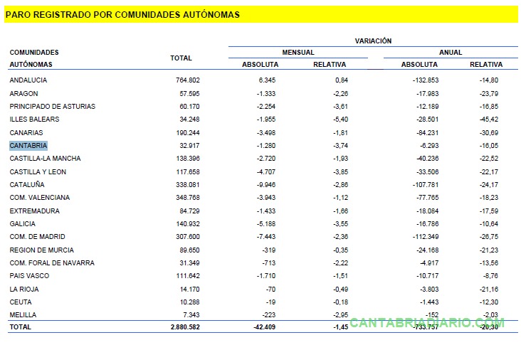Click RELATIVA header under MENSUAL
The width and height of the screenshot is (521, 345).
click(x=330, y=65)
